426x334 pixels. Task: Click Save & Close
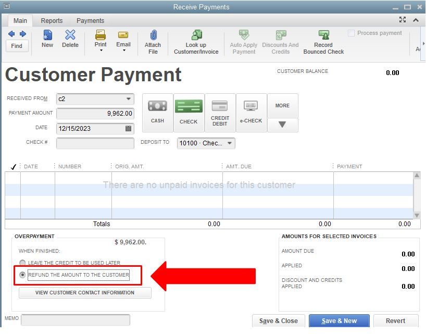click(279, 321)
